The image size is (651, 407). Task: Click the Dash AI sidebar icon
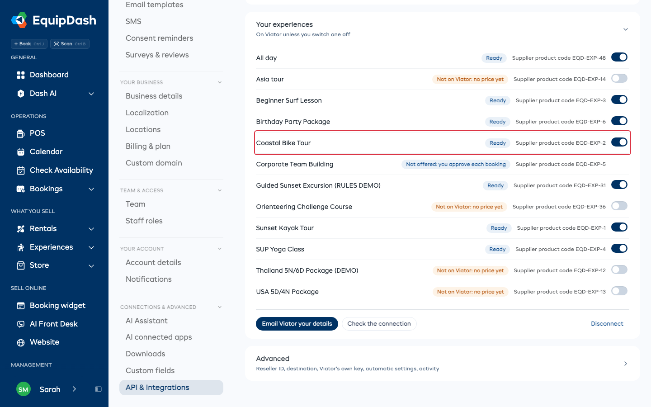(20, 94)
